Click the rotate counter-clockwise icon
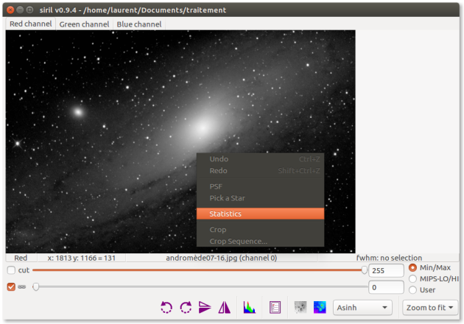This screenshot has width=464, height=324. (166, 307)
